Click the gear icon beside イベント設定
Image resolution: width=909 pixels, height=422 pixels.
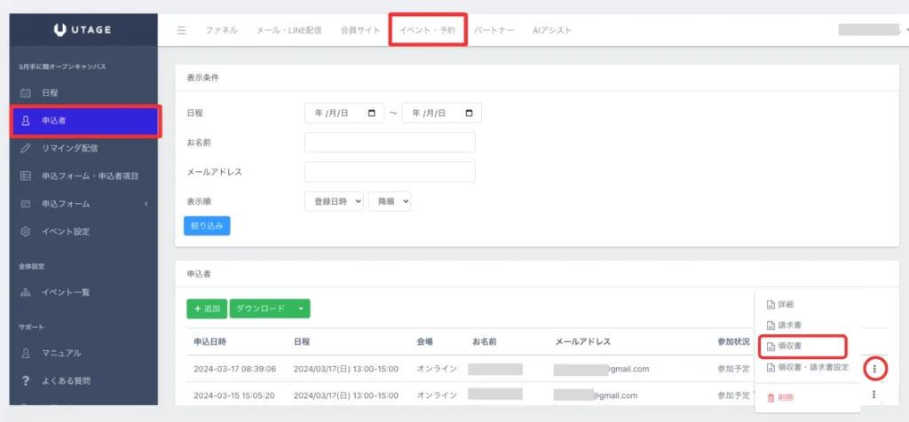(26, 231)
